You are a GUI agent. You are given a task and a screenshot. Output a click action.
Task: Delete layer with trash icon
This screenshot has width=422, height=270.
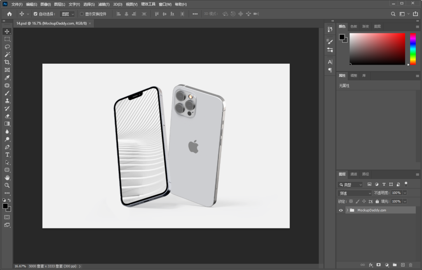point(410,265)
